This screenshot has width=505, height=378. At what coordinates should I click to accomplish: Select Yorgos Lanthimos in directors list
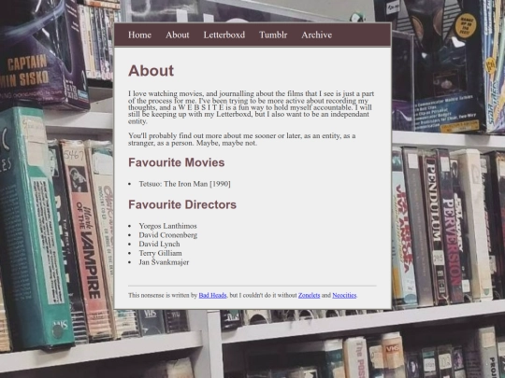167,226
